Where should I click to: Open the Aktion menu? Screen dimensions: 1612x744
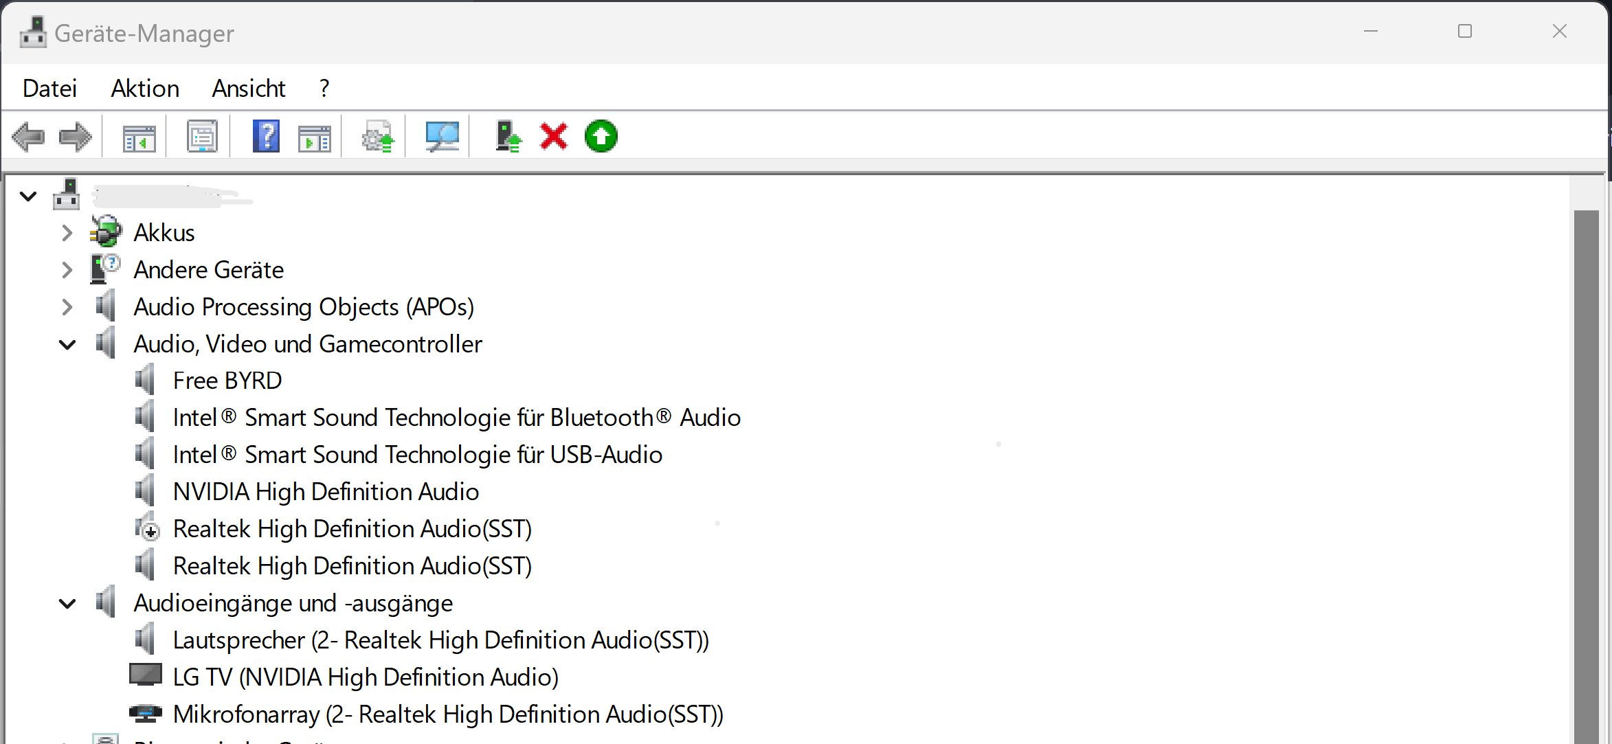click(145, 89)
